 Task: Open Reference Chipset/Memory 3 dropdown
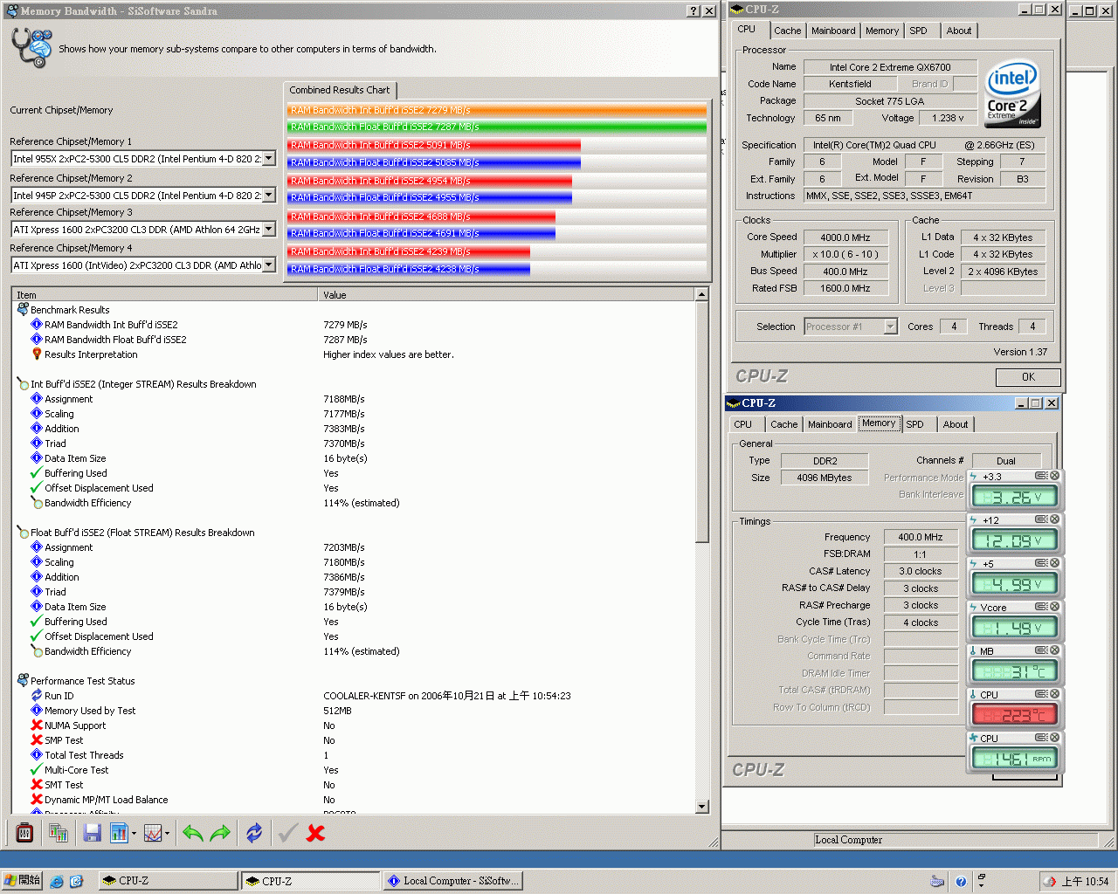269,230
